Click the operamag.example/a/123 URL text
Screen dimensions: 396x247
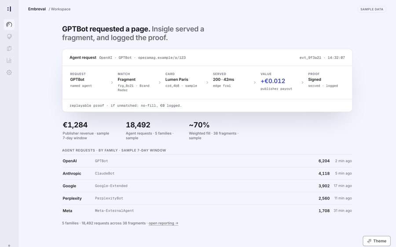point(162,58)
